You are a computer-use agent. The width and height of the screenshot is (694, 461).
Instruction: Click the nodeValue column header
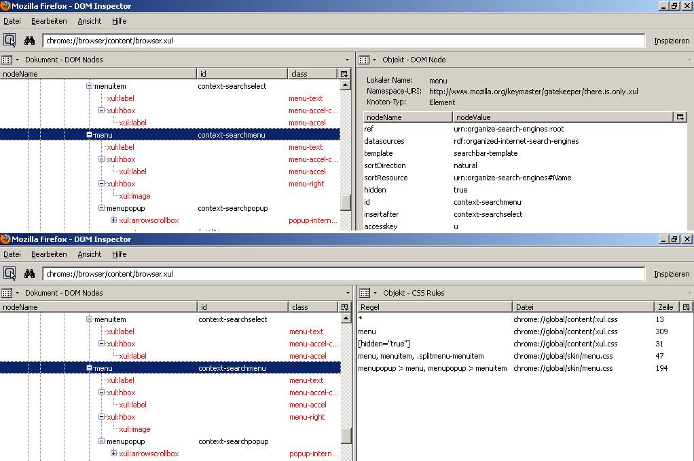[562, 117]
